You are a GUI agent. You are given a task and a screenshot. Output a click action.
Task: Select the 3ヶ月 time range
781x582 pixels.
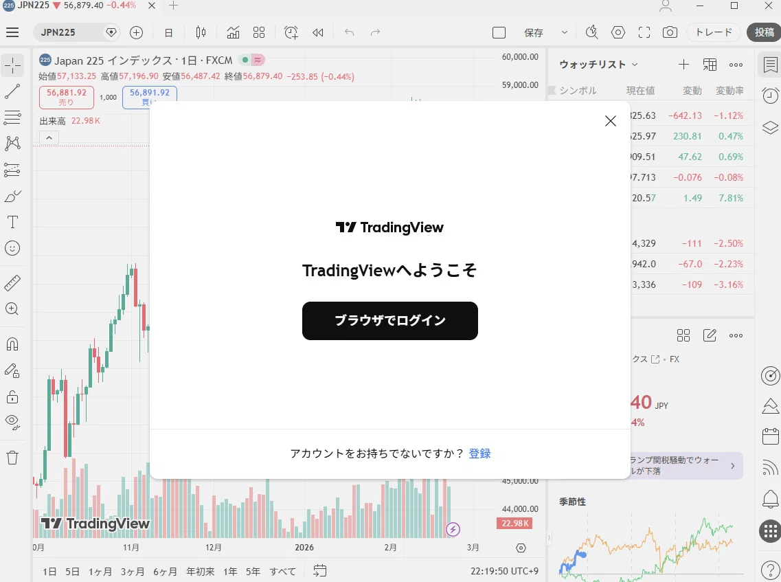coord(133,572)
